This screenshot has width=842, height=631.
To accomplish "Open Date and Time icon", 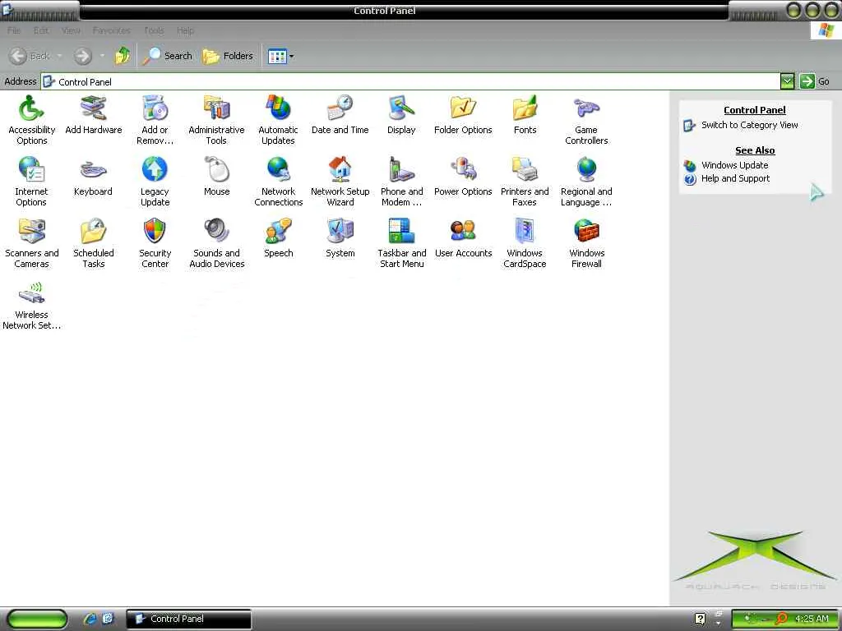I will point(340,114).
